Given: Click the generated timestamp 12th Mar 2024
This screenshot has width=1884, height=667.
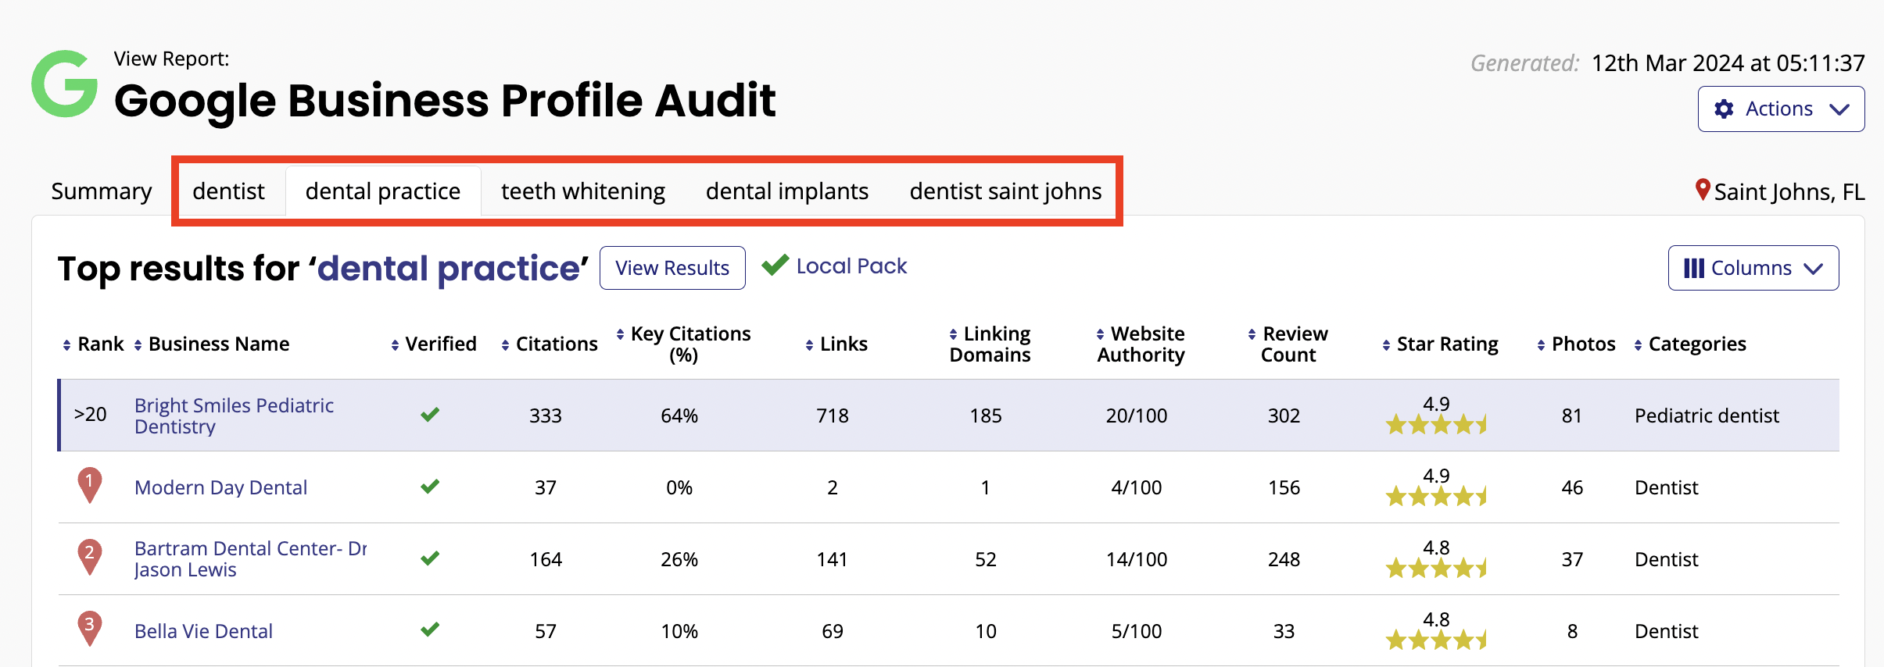Looking at the screenshot, I should [x=1728, y=62].
